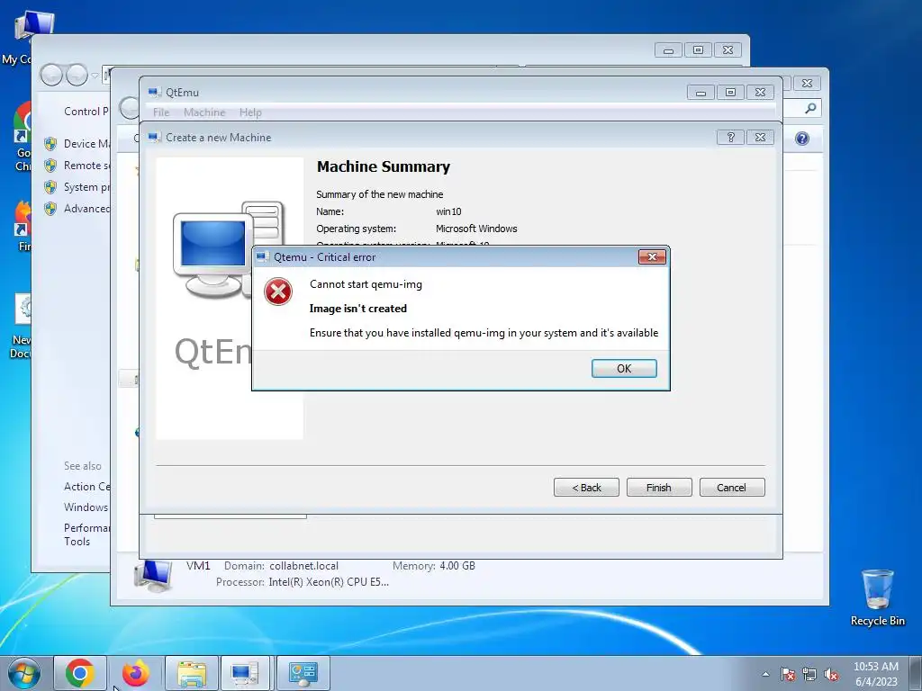Click the QtEmu title bar icon
Image resolution: width=922 pixels, height=691 pixels.
coord(155,93)
